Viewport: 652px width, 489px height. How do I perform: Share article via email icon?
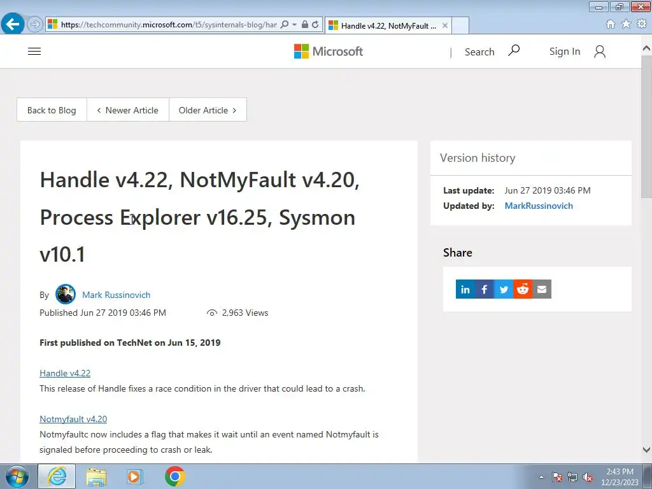pyautogui.click(x=542, y=289)
